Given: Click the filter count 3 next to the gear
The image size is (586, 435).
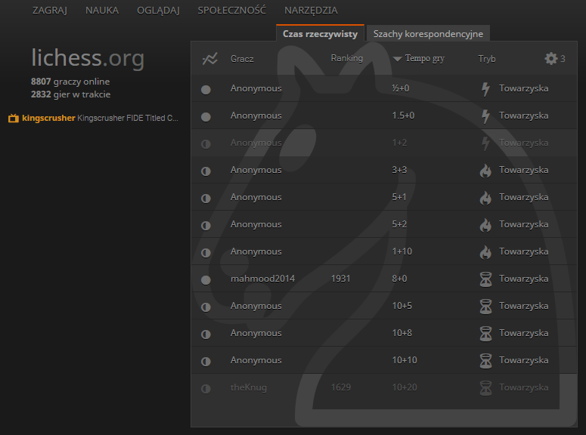Looking at the screenshot, I should [x=563, y=59].
